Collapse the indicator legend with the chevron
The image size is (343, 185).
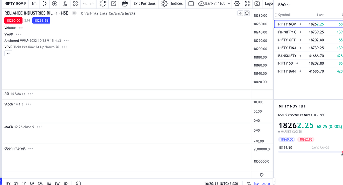pyautogui.click(x=8, y=53)
